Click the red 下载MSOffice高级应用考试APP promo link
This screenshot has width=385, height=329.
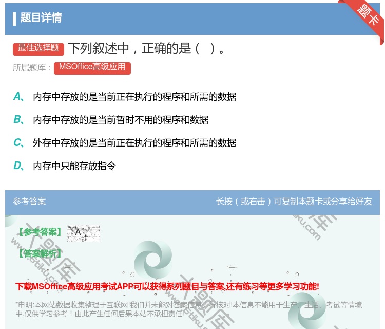click(x=167, y=286)
